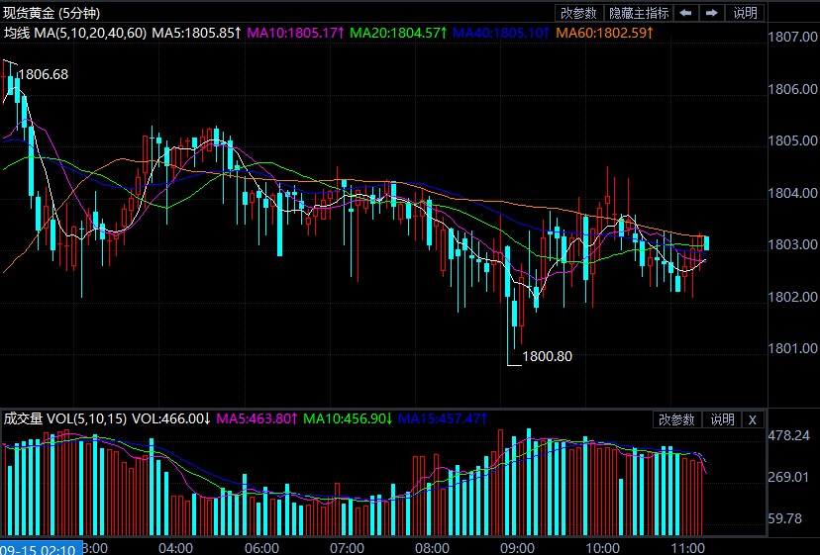Click the 1800.80 low price marker
This screenshot has width=820, height=555.
(x=547, y=356)
